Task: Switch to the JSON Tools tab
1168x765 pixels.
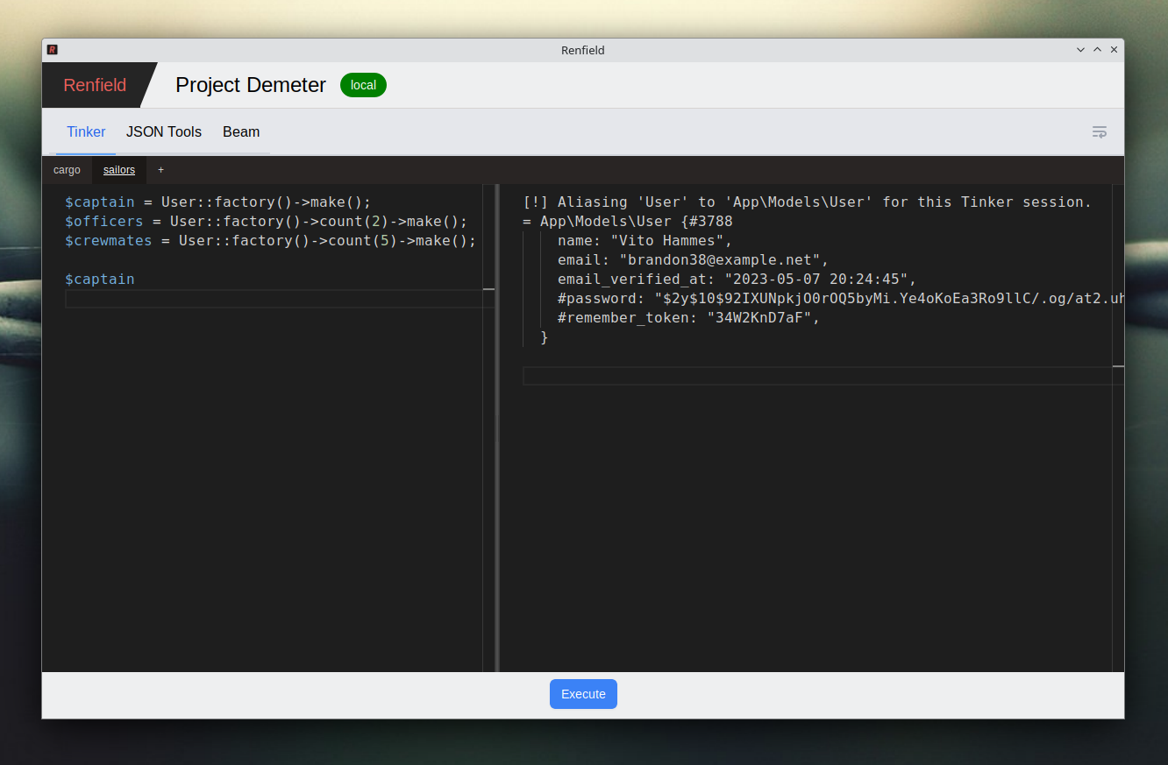Action: tap(164, 132)
